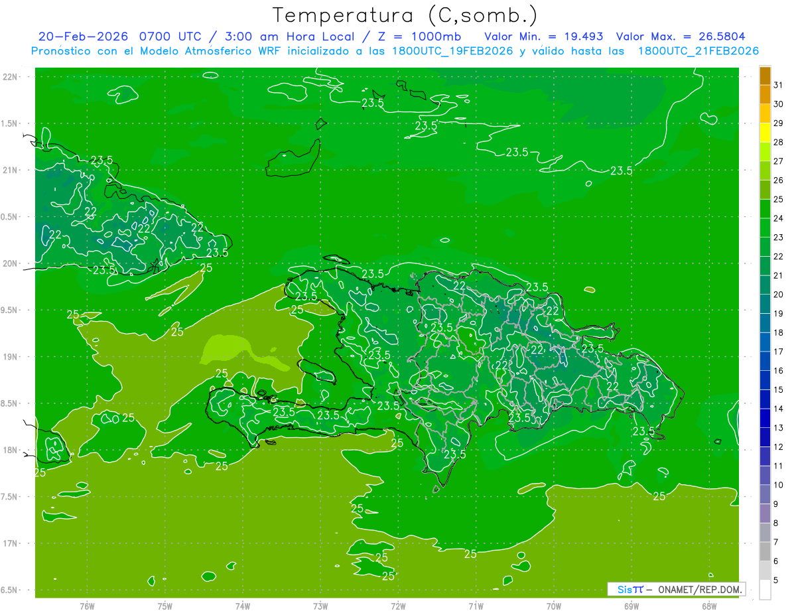The width and height of the screenshot is (796, 615).
Task: Click the color bar segment between 8 and 9
Action: (x=765, y=513)
